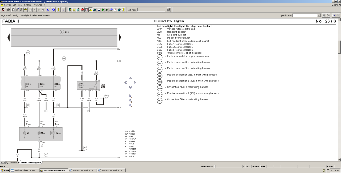The height and width of the screenshot is (173, 341).
Task: Pan the diagram left with the large black arrow
Action: click(x=9, y=37)
